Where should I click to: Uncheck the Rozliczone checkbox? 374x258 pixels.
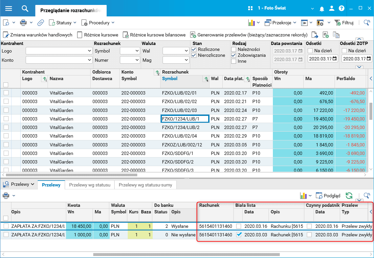pyautogui.click(x=194, y=49)
